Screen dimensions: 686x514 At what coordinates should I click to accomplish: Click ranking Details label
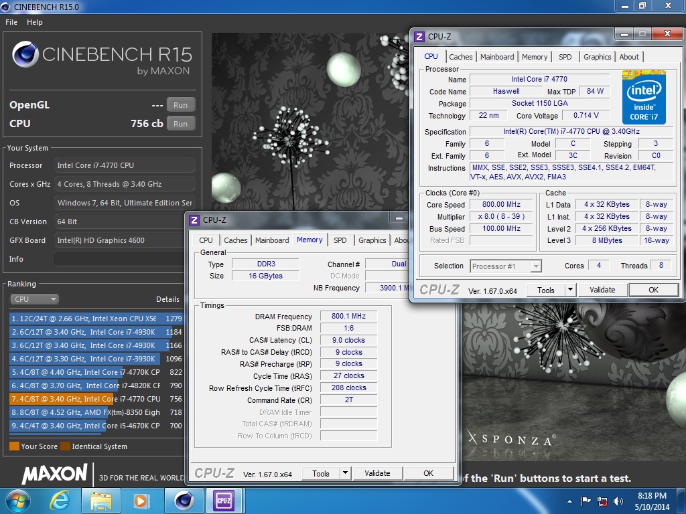(x=167, y=299)
